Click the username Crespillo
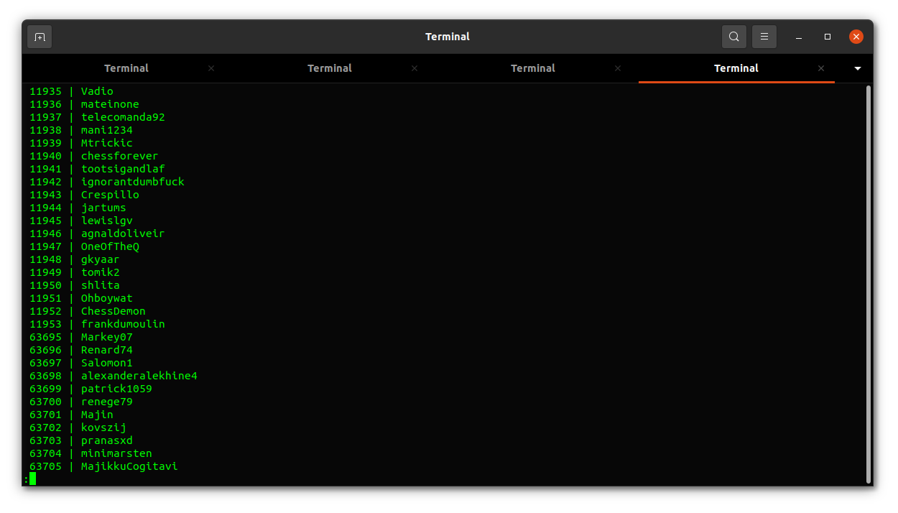Screen dimensions: 898x513 click(110, 195)
